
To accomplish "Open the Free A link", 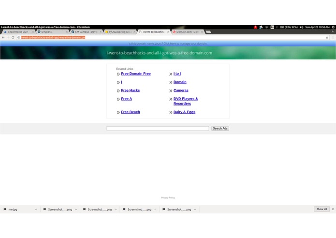I will click(127, 99).
